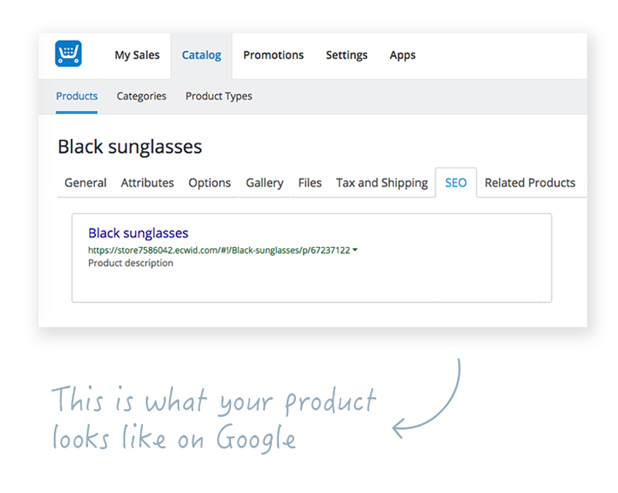Switch to the Products sub-tab
This screenshot has height=493, width=618.
point(76,96)
